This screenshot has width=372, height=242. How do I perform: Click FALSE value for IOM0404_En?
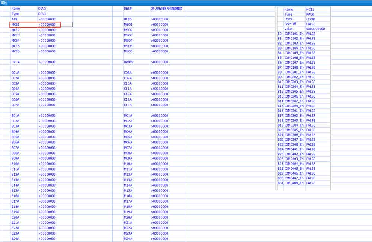point(311,163)
